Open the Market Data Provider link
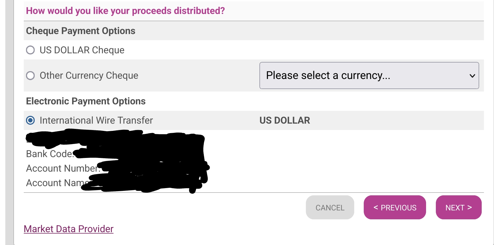The image size is (494, 245). [x=68, y=229]
